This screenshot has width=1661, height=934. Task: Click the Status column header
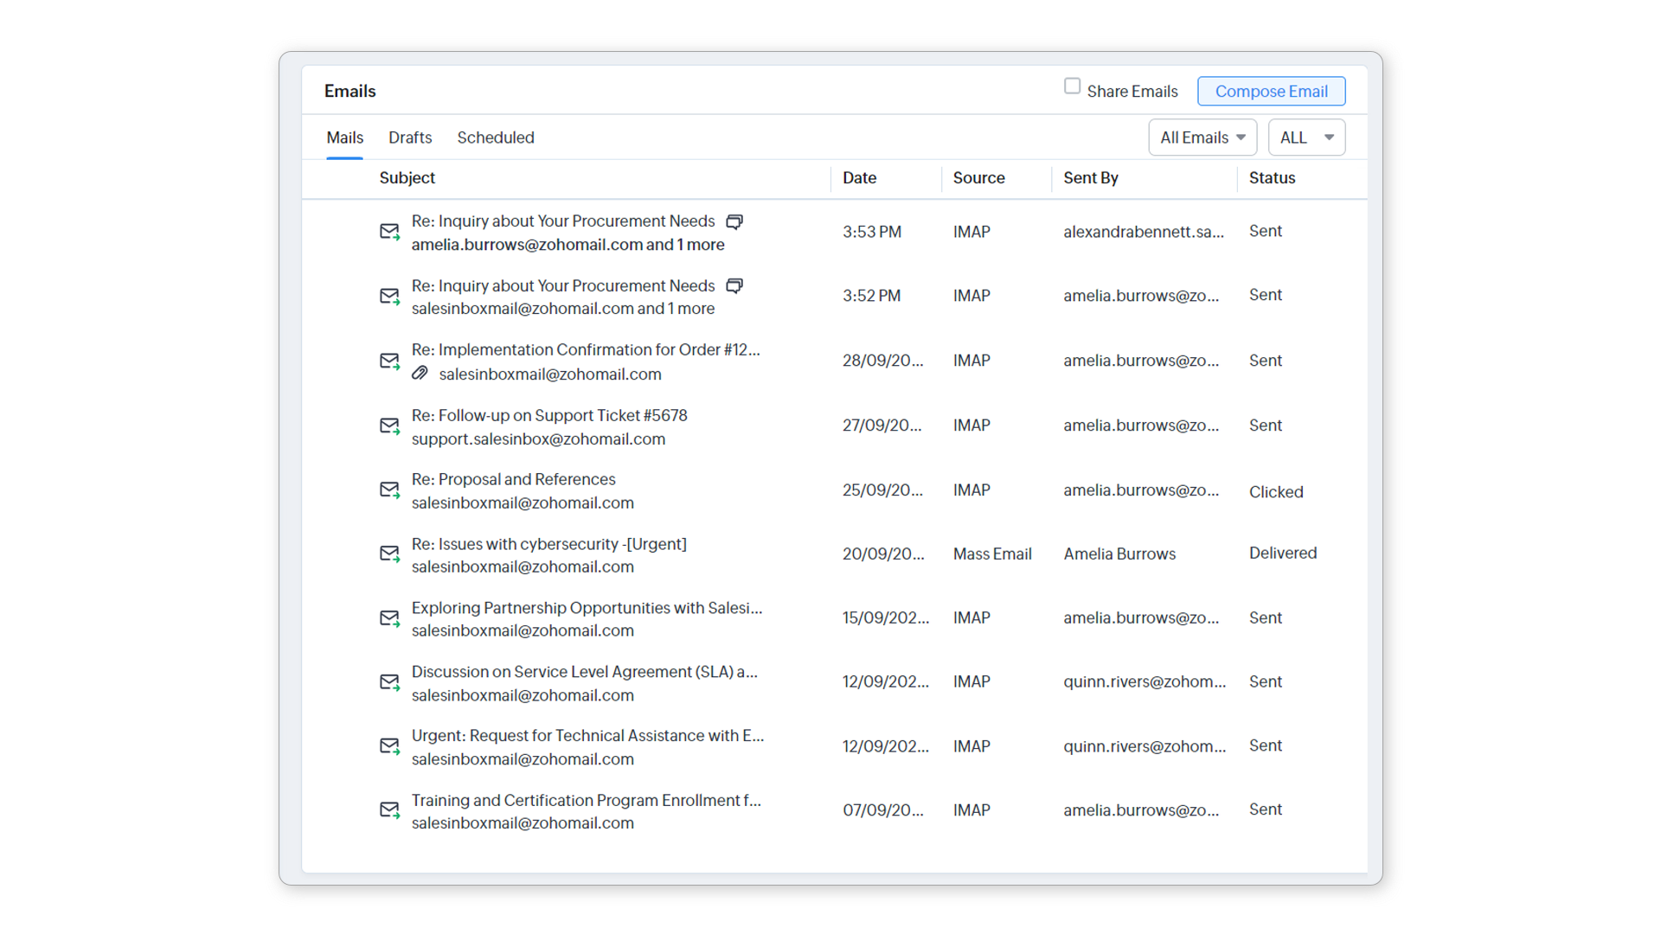[x=1272, y=178]
